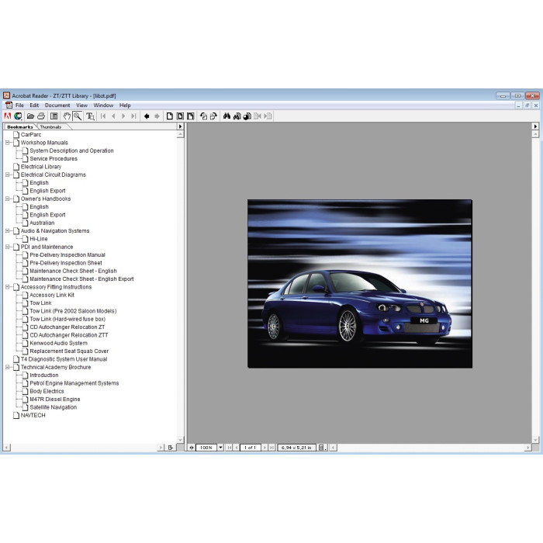This screenshot has width=543, height=543.
Task: Go to First Page via toolbar arrow
Action: click(x=103, y=116)
